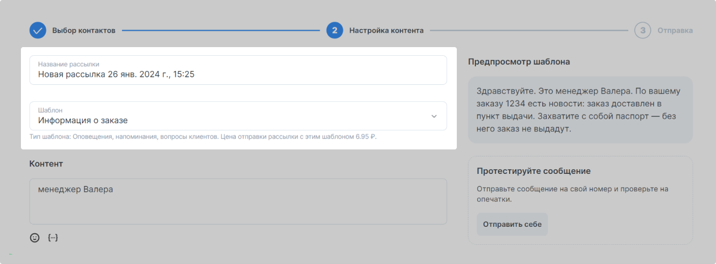Click the template preview message bubble

click(x=580, y=110)
